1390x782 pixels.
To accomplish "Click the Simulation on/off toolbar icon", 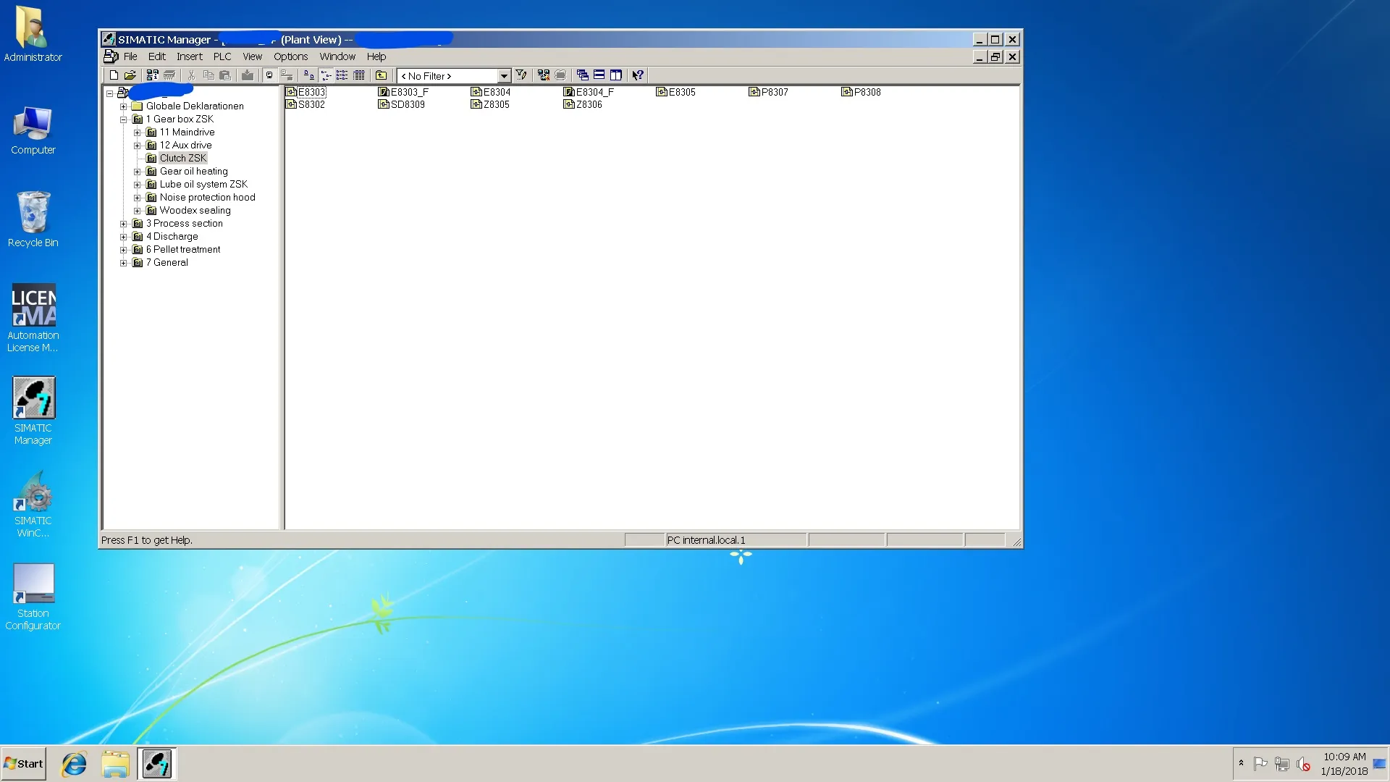I will [560, 75].
